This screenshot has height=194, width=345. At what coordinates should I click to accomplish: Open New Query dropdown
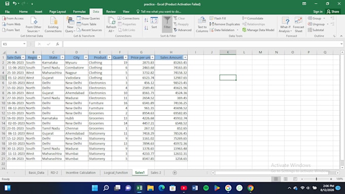[70, 25]
